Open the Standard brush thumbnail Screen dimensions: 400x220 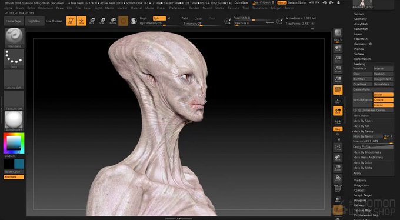14,38
